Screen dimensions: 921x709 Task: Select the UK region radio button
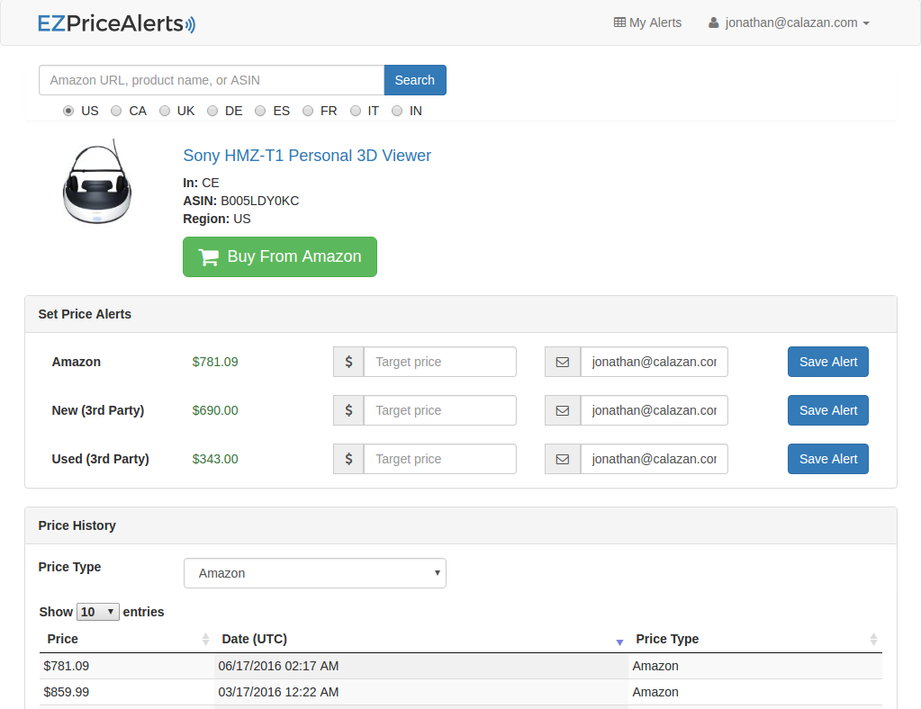point(165,111)
